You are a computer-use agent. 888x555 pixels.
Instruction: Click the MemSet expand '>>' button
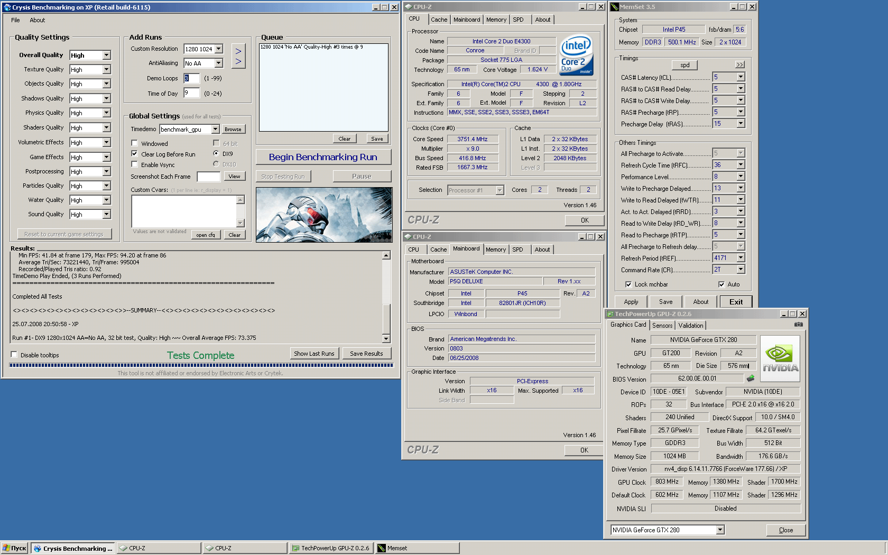740,65
